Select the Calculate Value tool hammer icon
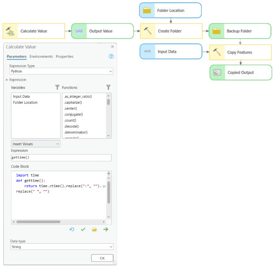 (10, 31)
